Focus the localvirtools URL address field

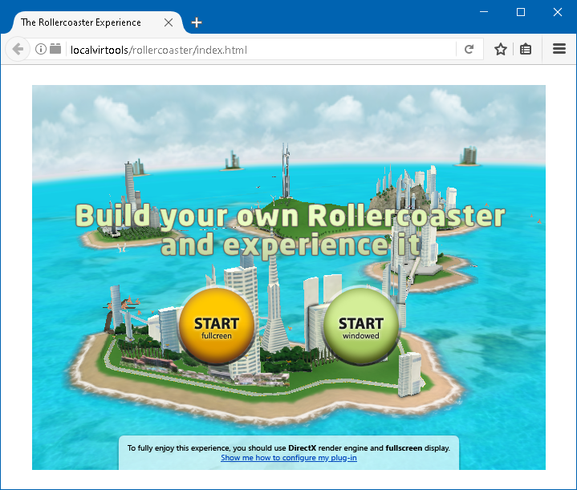click(x=257, y=49)
